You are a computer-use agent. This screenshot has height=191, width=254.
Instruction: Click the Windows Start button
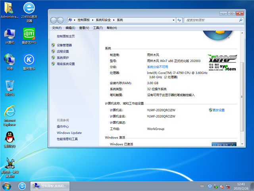(7, 186)
